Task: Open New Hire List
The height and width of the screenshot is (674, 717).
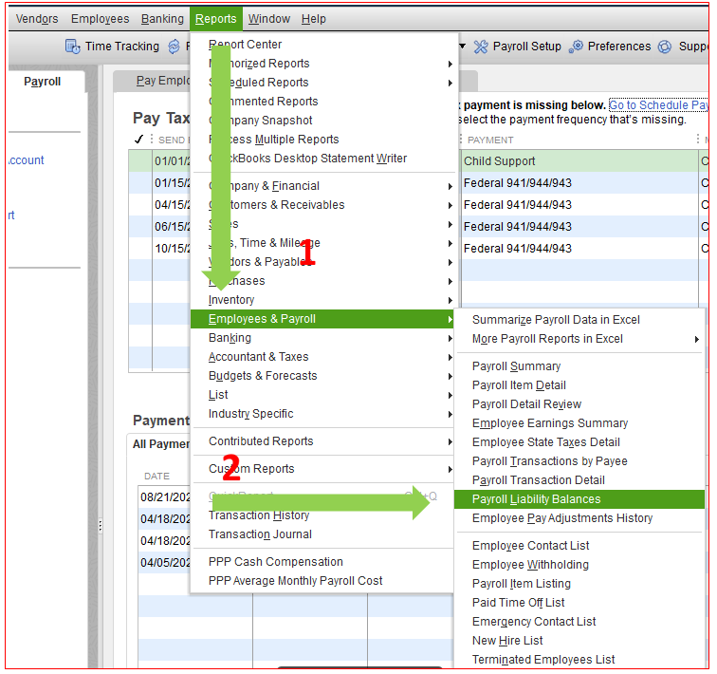Action: [507, 641]
